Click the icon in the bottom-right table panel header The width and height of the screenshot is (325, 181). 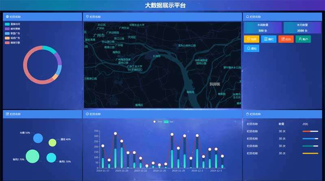pyautogui.click(x=247, y=114)
